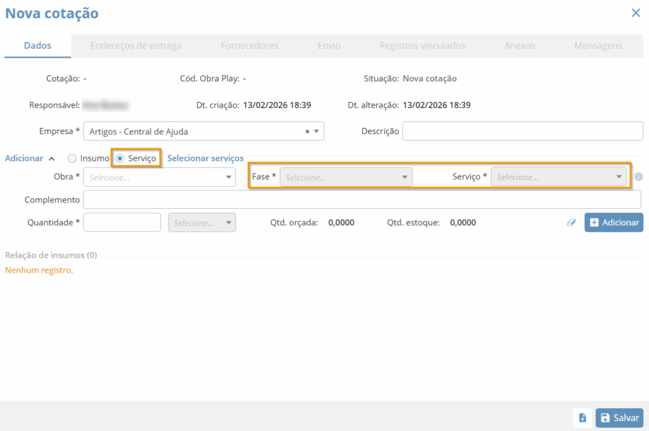Collapse the Adicionar section chevron
Viewport: 649px width, 431px height.
(x=51, y=159)
